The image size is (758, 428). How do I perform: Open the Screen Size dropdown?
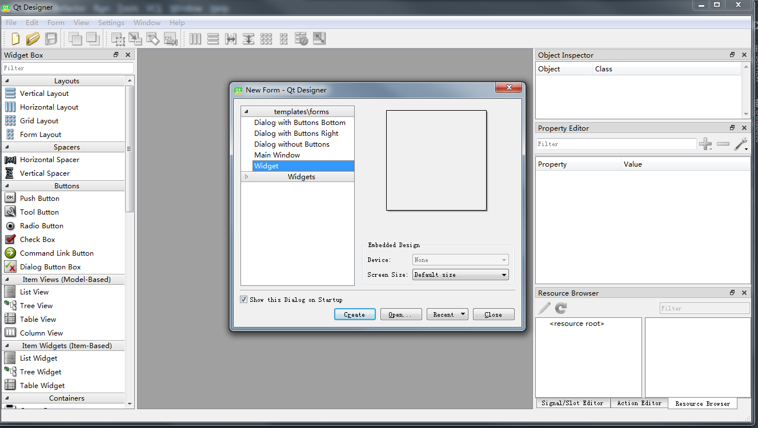tap(460, 274)
